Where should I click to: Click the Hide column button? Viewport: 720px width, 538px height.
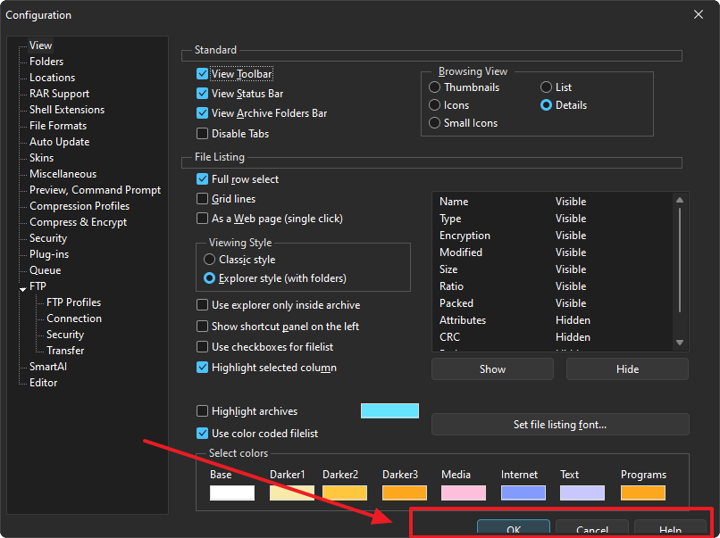coord(627,369)
